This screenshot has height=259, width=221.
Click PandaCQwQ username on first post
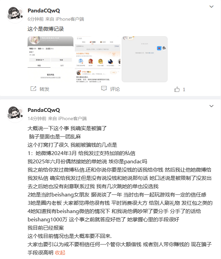click(44, 11)
